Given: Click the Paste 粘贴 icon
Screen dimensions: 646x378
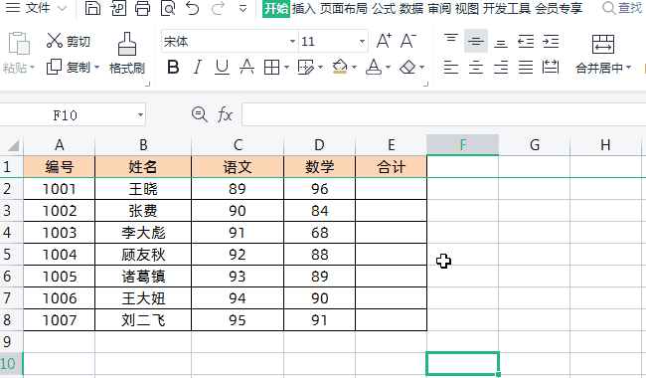Looking at the screenshot, I should 19,44.
